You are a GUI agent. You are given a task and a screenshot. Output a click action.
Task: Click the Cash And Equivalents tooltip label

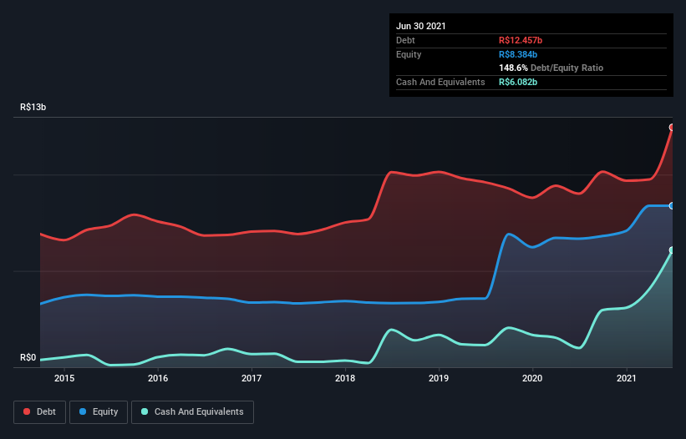point(440,82)
